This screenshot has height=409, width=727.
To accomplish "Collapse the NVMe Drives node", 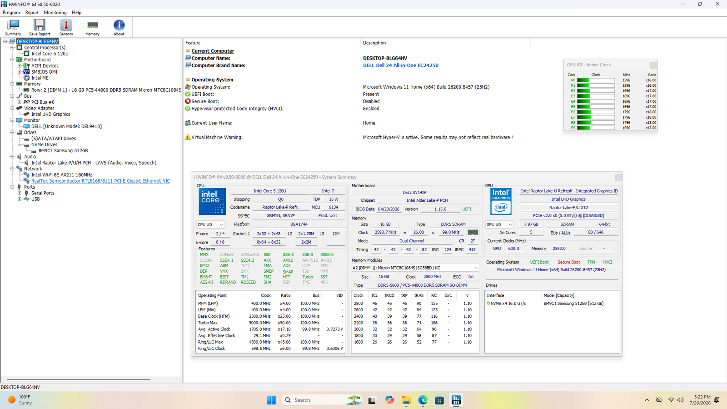I will (x=20, y=145).
